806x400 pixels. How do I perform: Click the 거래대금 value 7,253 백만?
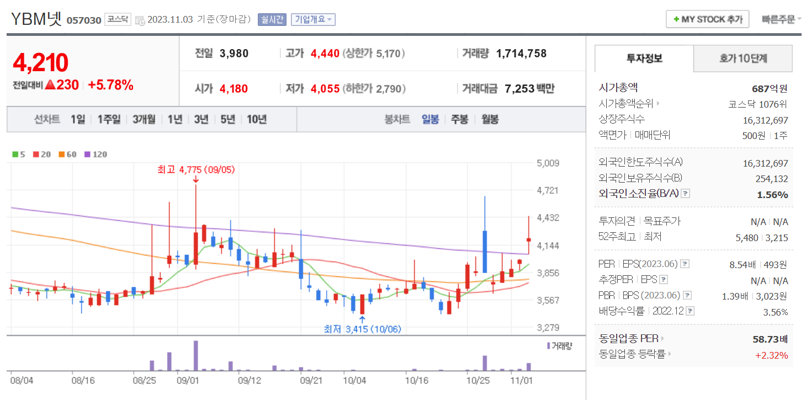(529, 88)
